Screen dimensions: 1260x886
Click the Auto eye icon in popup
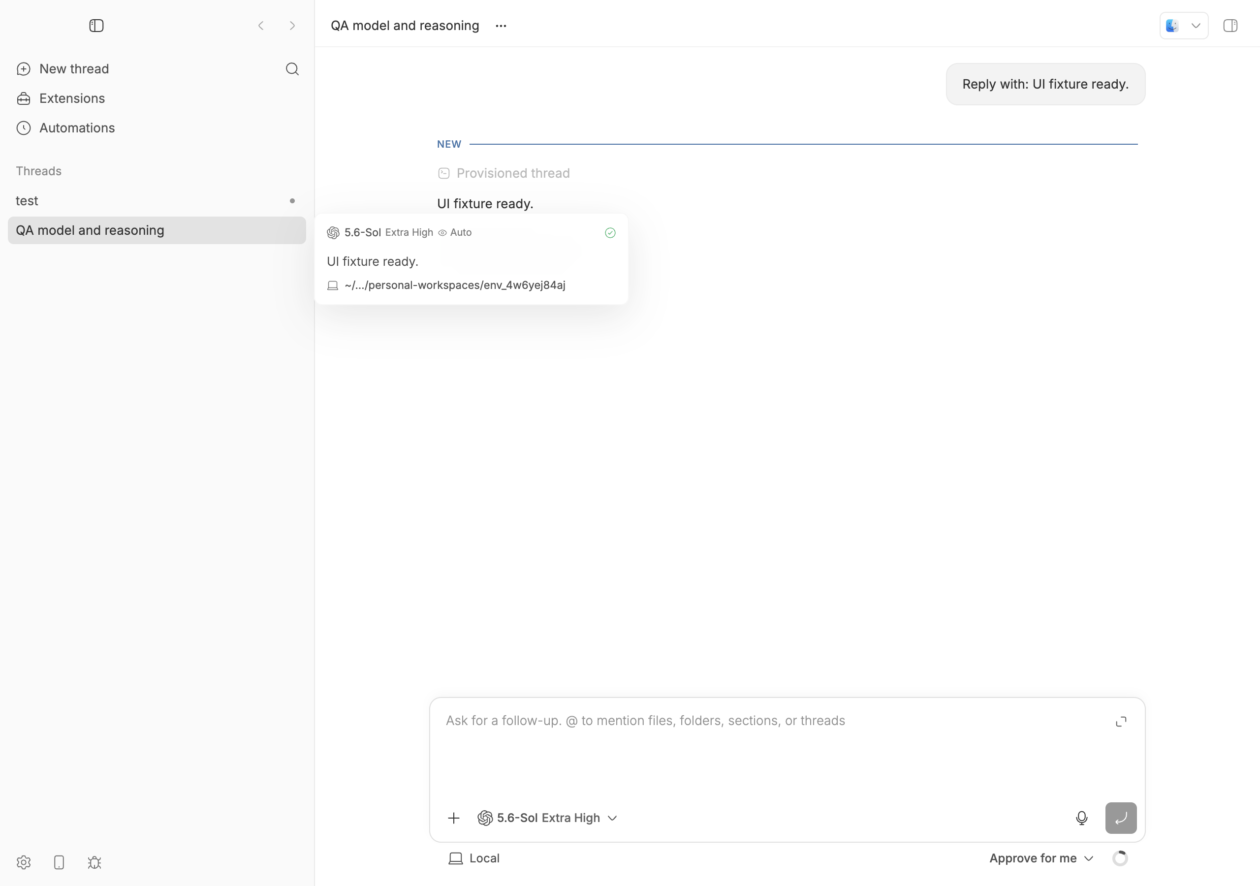[x=442, y=233]
